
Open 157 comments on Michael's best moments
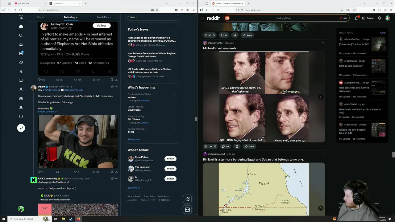(x=225, y=146)
